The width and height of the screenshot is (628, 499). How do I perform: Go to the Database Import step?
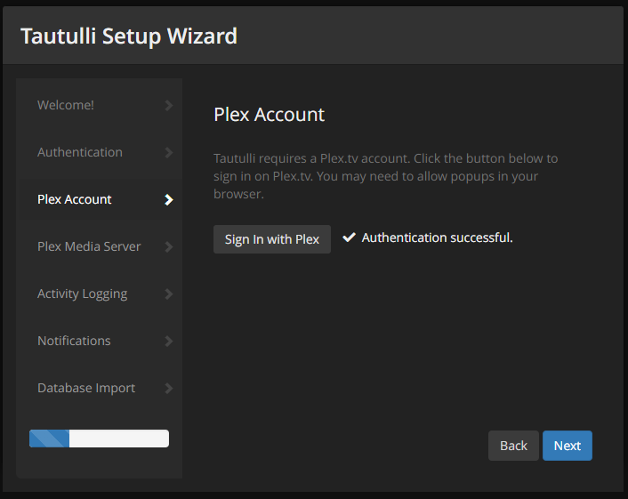click(x=99, y=388)
